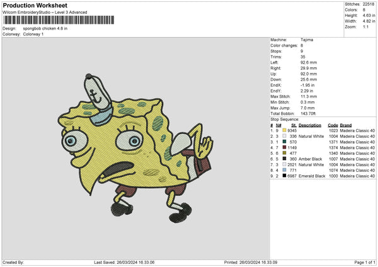Click the light blue swatch for code 1074
The height and width of the screenshot is (267, 378).
[284, 170]
